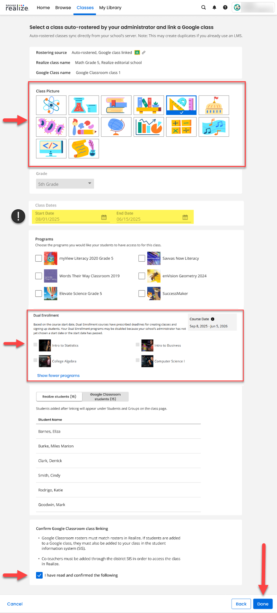Open notifications bell icon
The width and height of the screenshot is (277, 613).
[x=214, y=7]
